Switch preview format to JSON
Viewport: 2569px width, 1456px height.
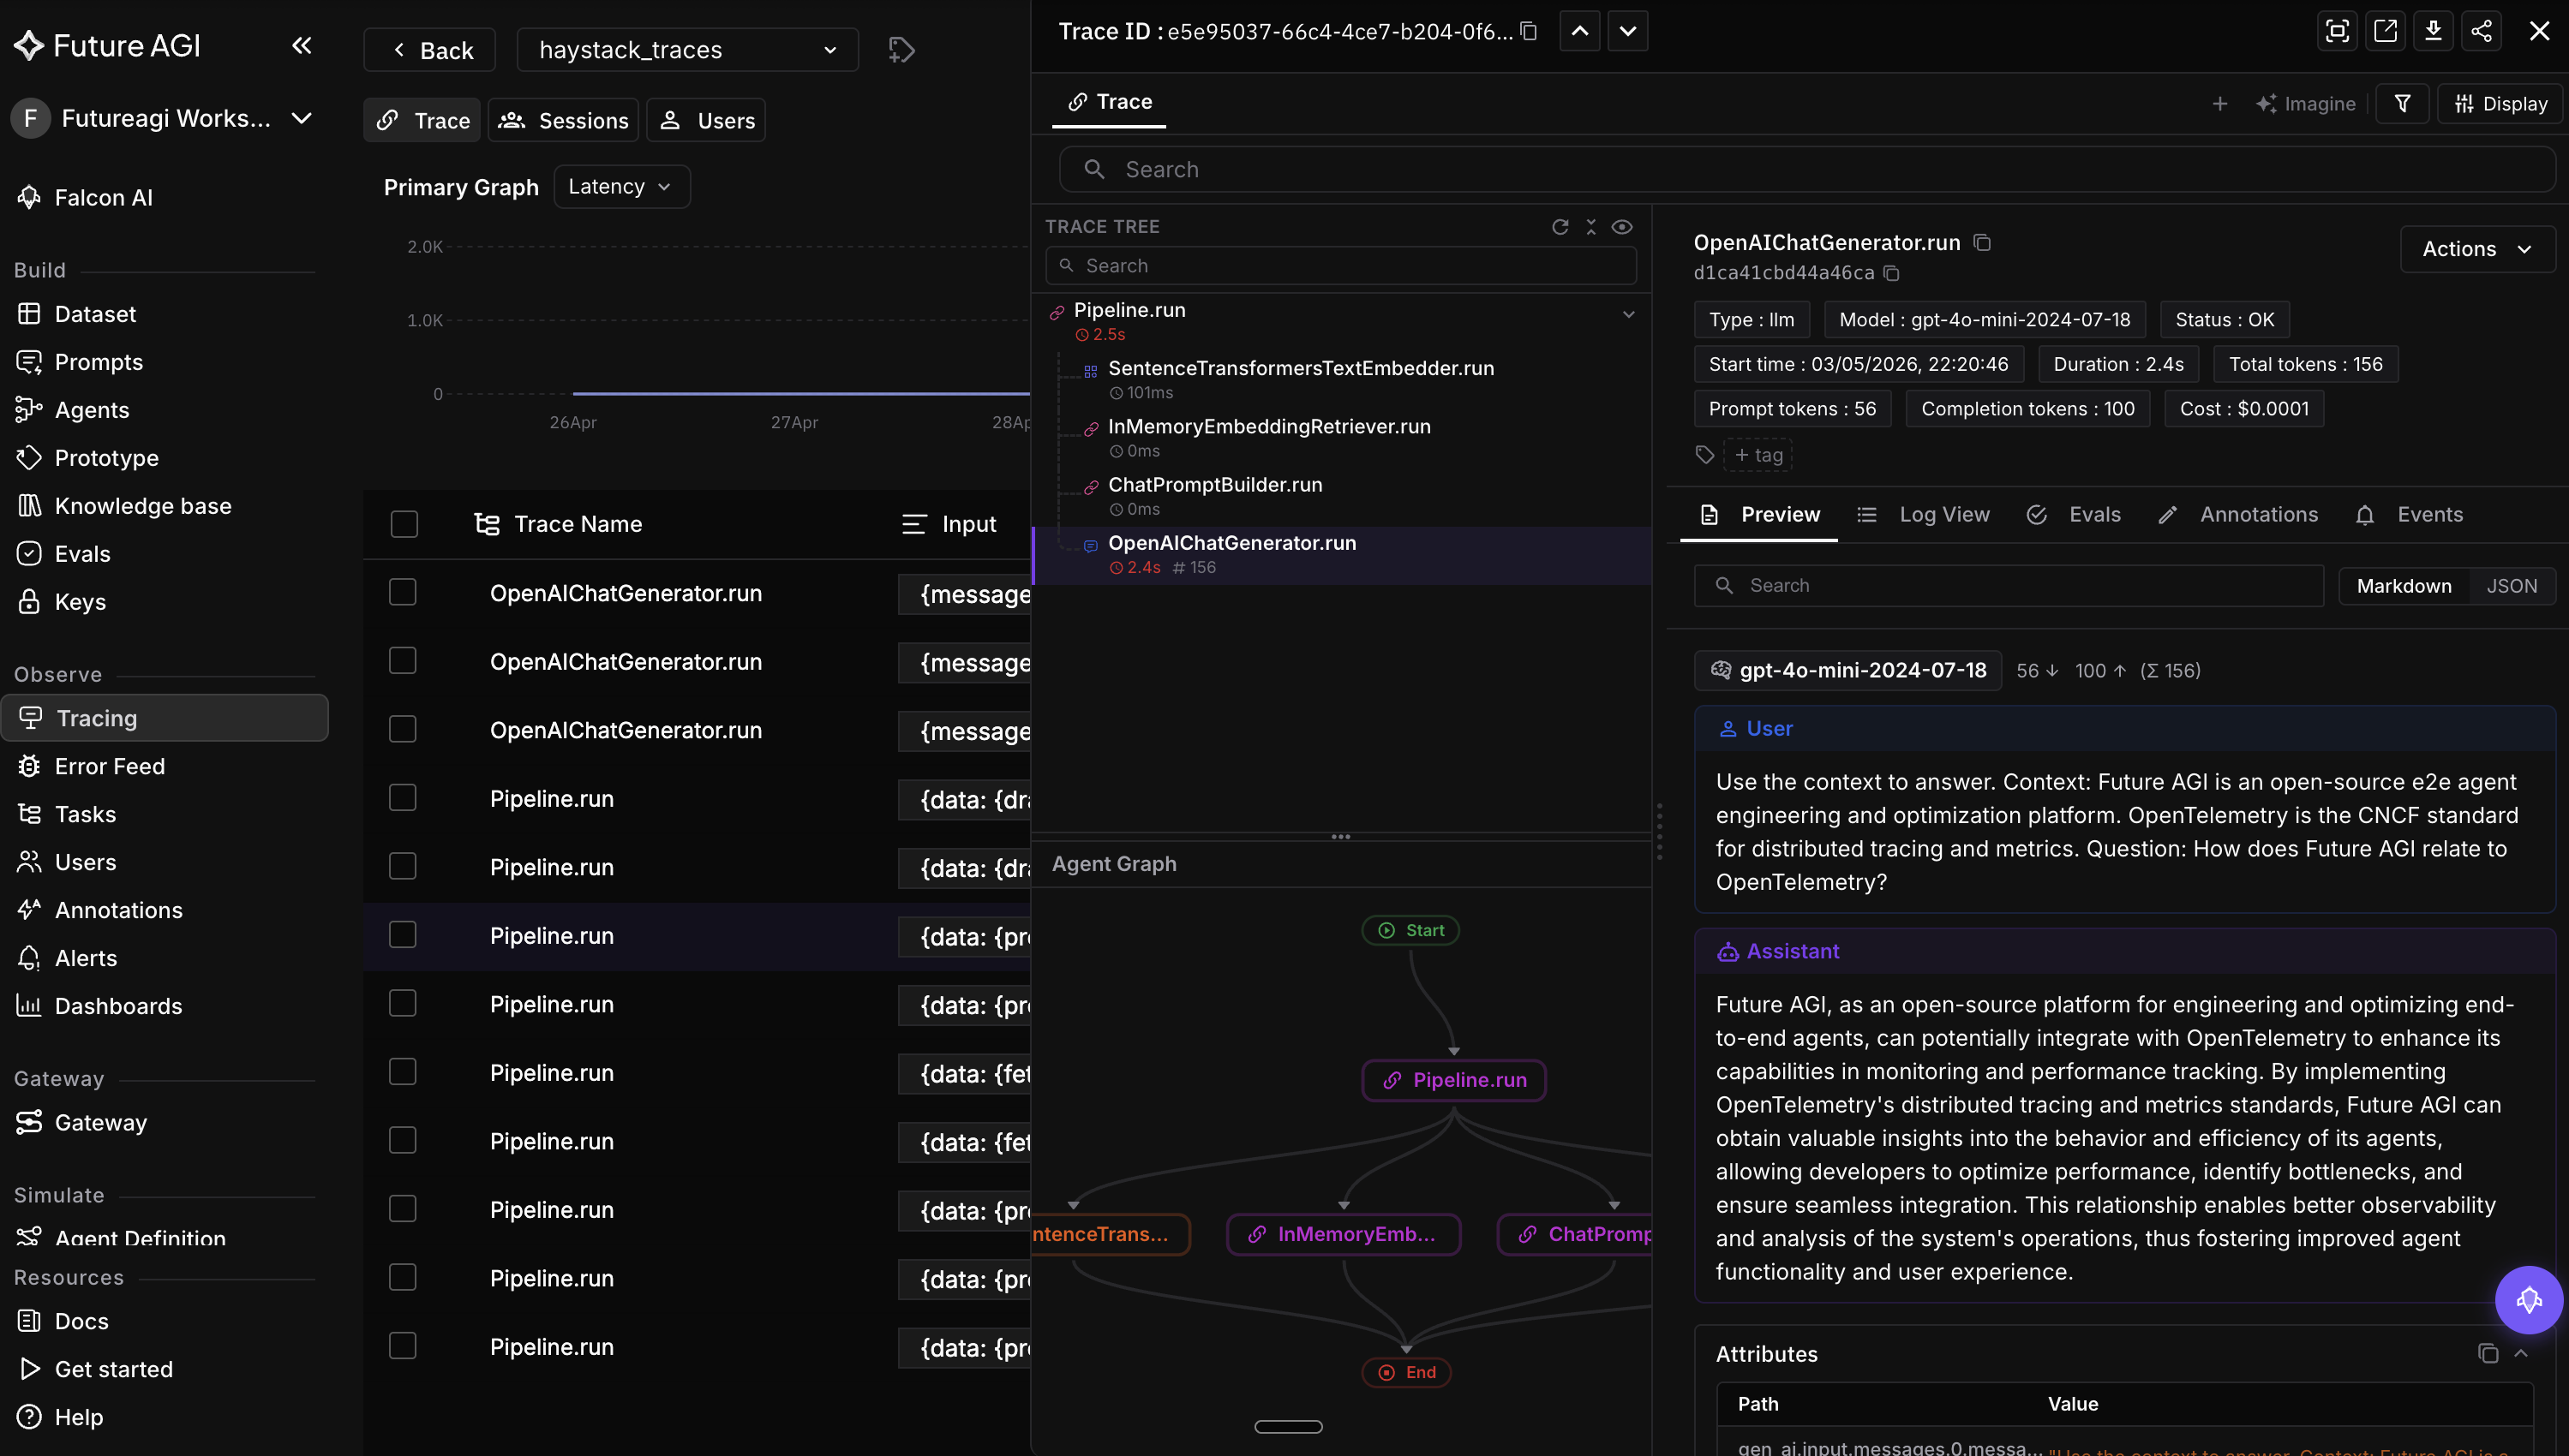point(2511,586)
